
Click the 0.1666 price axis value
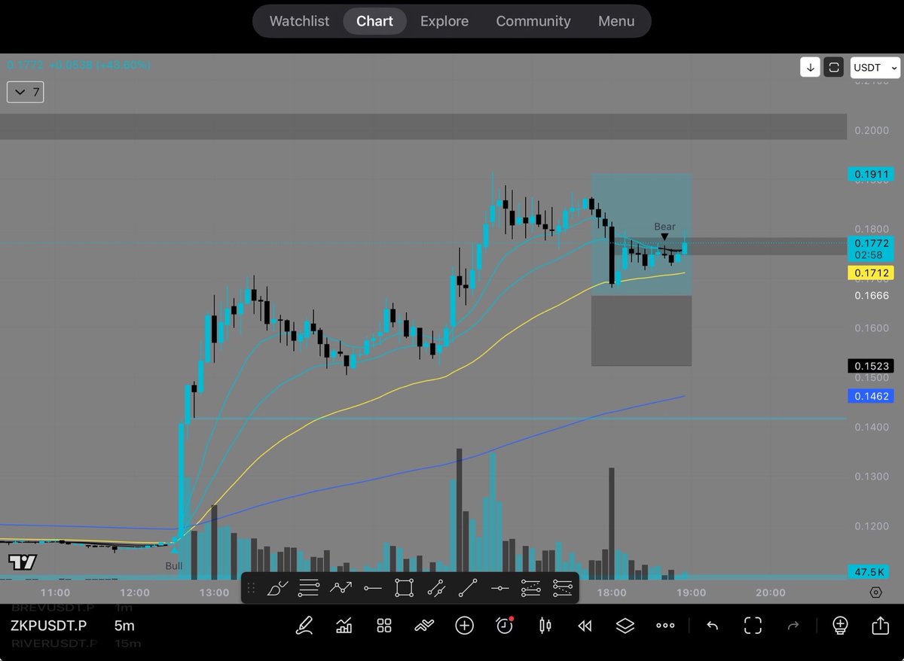[x=872, y=296]
